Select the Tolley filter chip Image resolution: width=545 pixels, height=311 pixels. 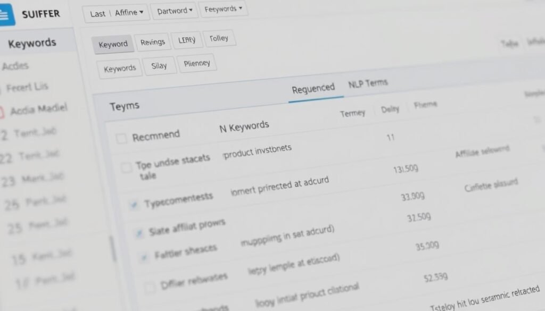[x=220, y=38]
